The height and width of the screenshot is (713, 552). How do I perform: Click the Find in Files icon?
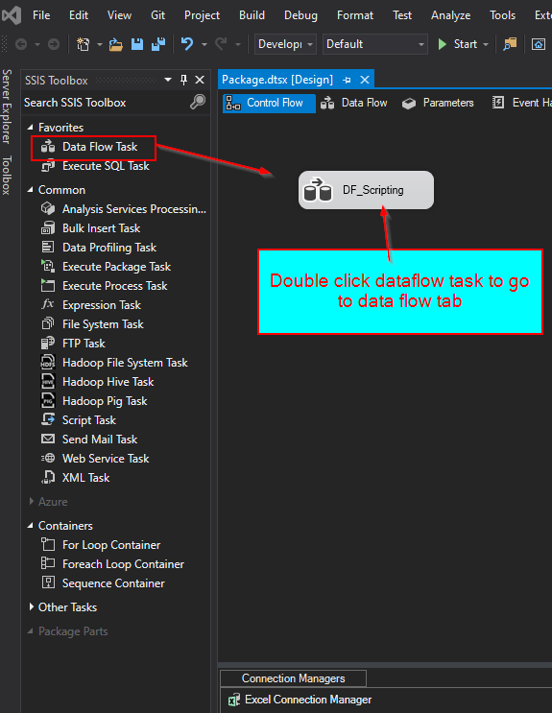pyautogui.click(x=510, y=44)
